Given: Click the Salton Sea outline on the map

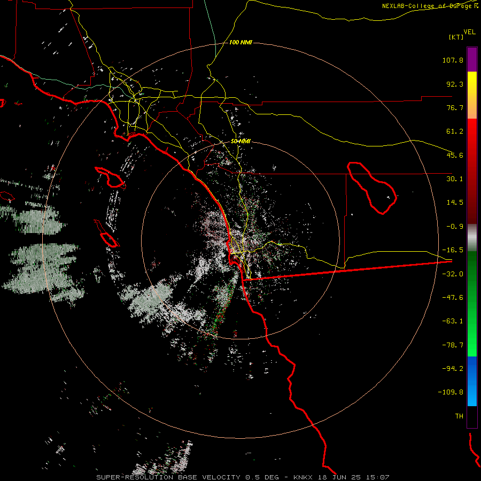Looking at the screenshot, I should 372,188.
